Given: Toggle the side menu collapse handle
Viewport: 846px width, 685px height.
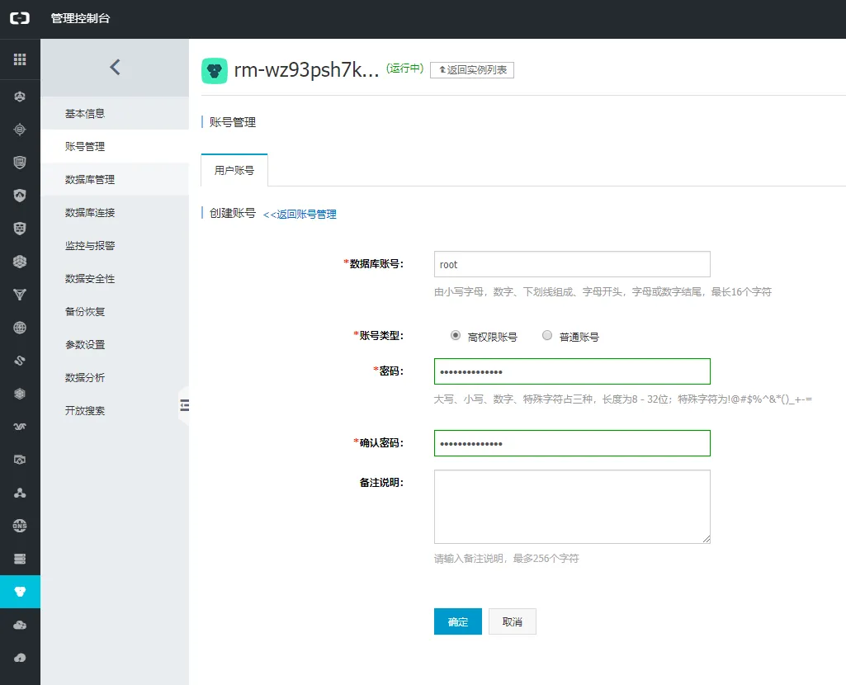Looking at the screenshot, I should pos(185,405).
